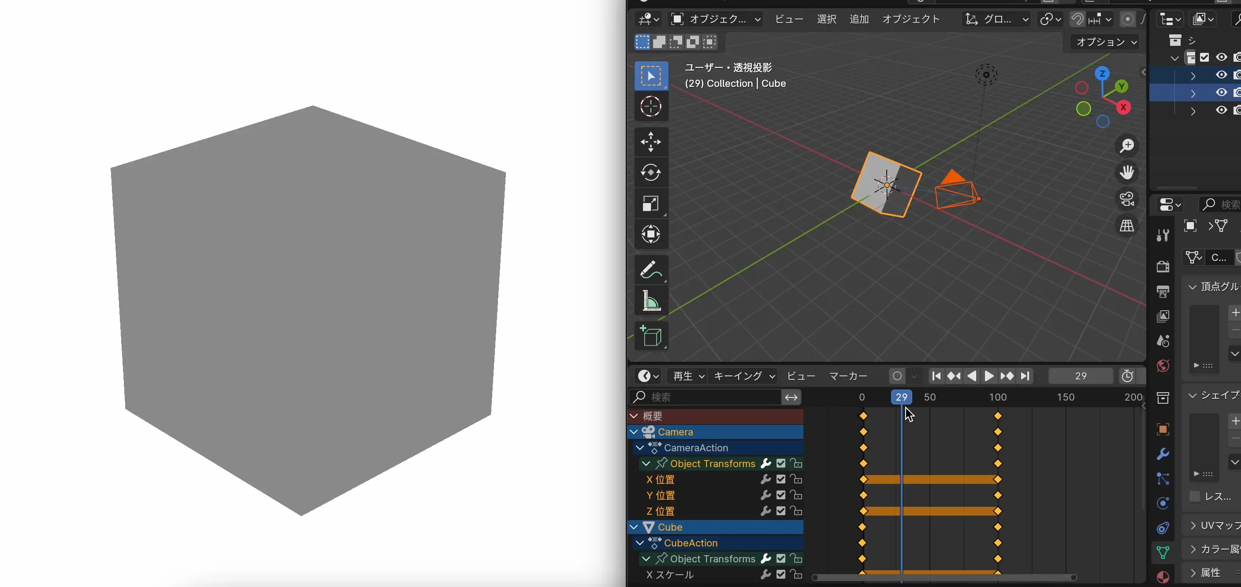Activate the 3D Cursor tool
Viewport: 1241px width, 587px height.
[x=651, y=107]
